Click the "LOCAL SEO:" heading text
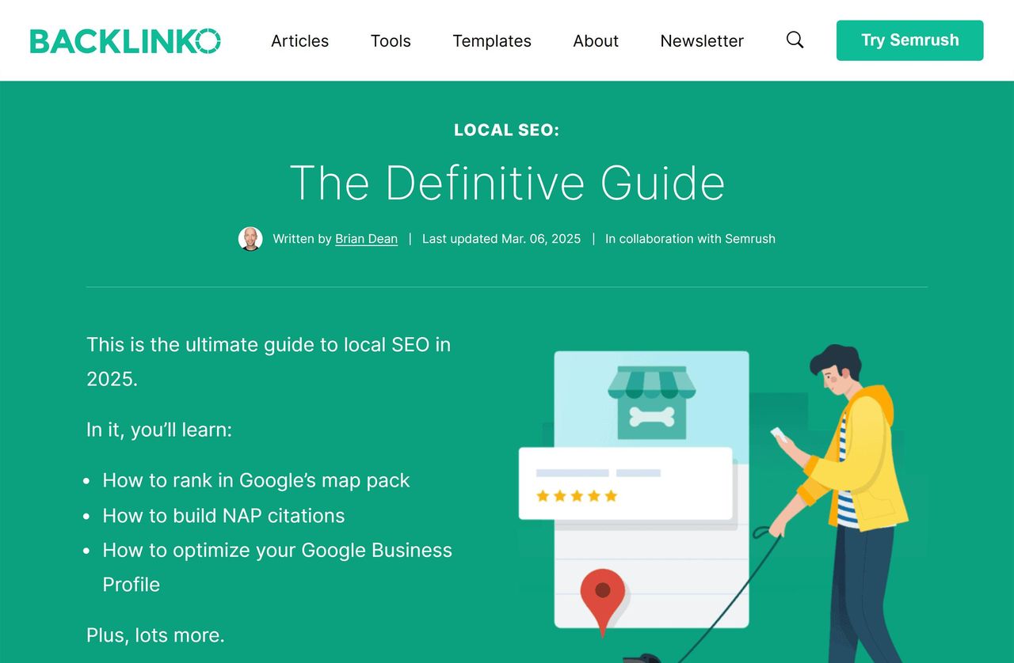1014x663 pixels. (507, 130)
